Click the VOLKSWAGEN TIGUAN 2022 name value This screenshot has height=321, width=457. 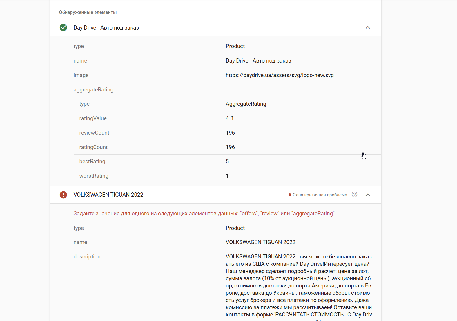coord(260,242)
